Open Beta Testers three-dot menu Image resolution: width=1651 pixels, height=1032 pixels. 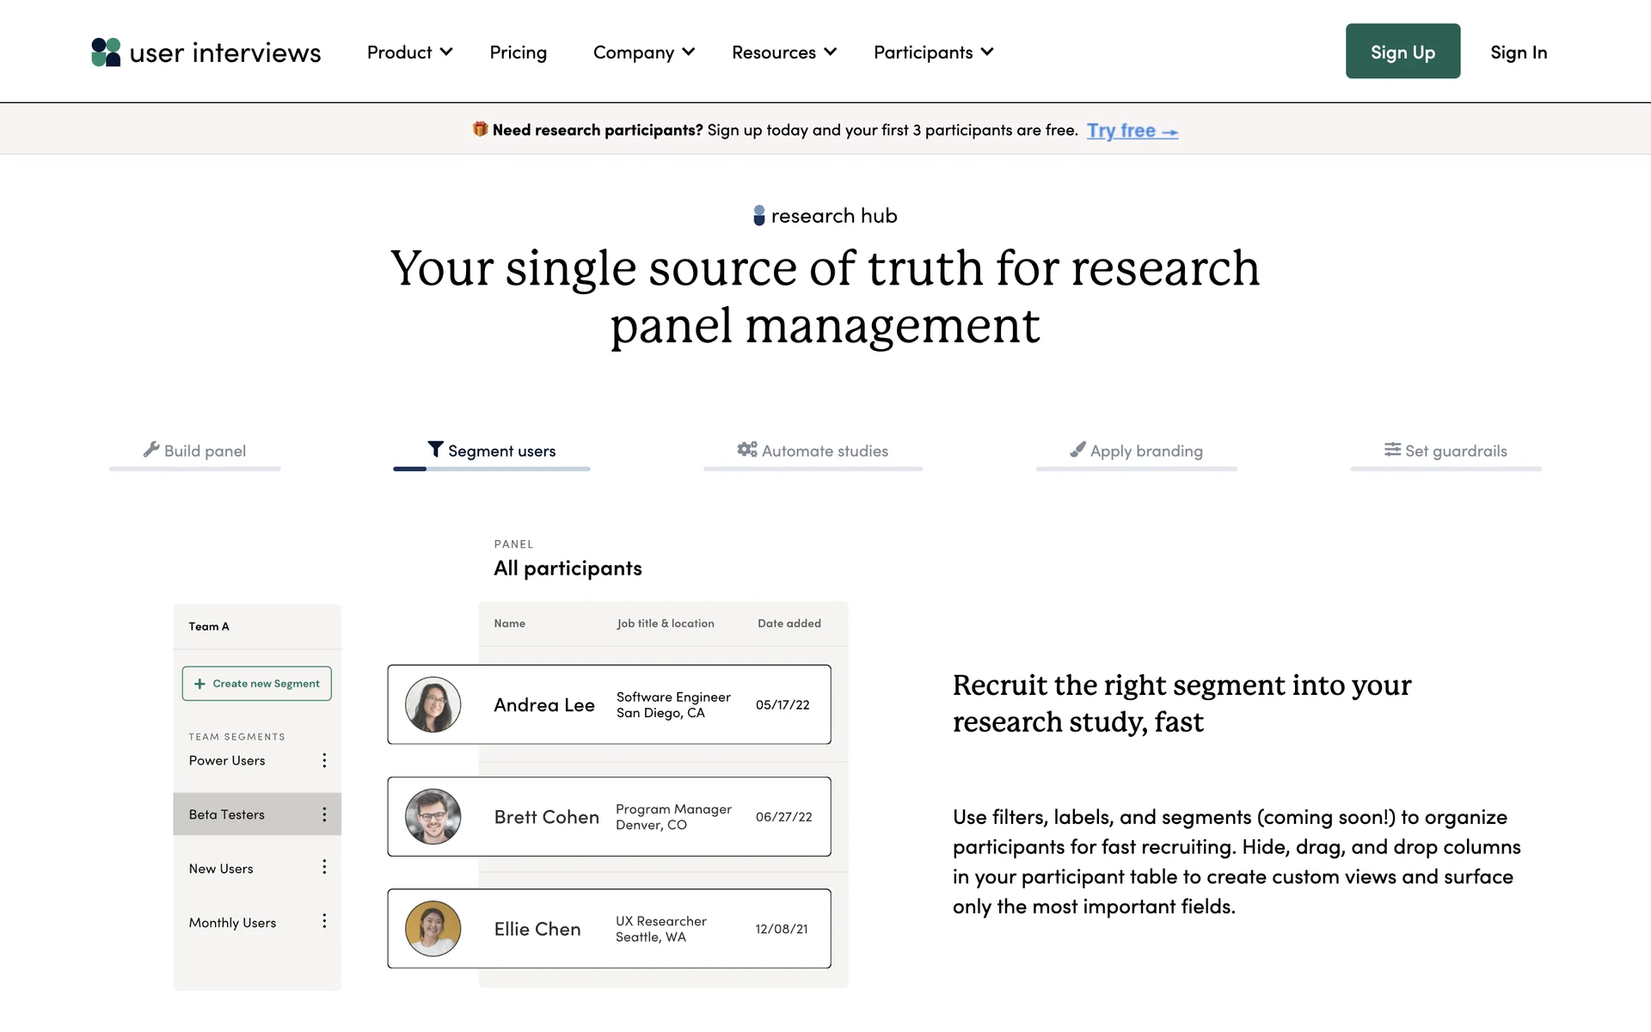click(324, 814)
